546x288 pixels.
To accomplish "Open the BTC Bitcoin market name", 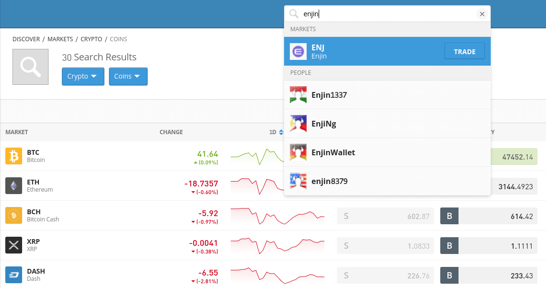I will (36, 156).
